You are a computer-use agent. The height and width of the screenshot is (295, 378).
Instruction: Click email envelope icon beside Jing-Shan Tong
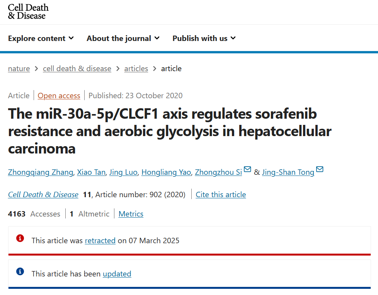click(x=320, y=169)
